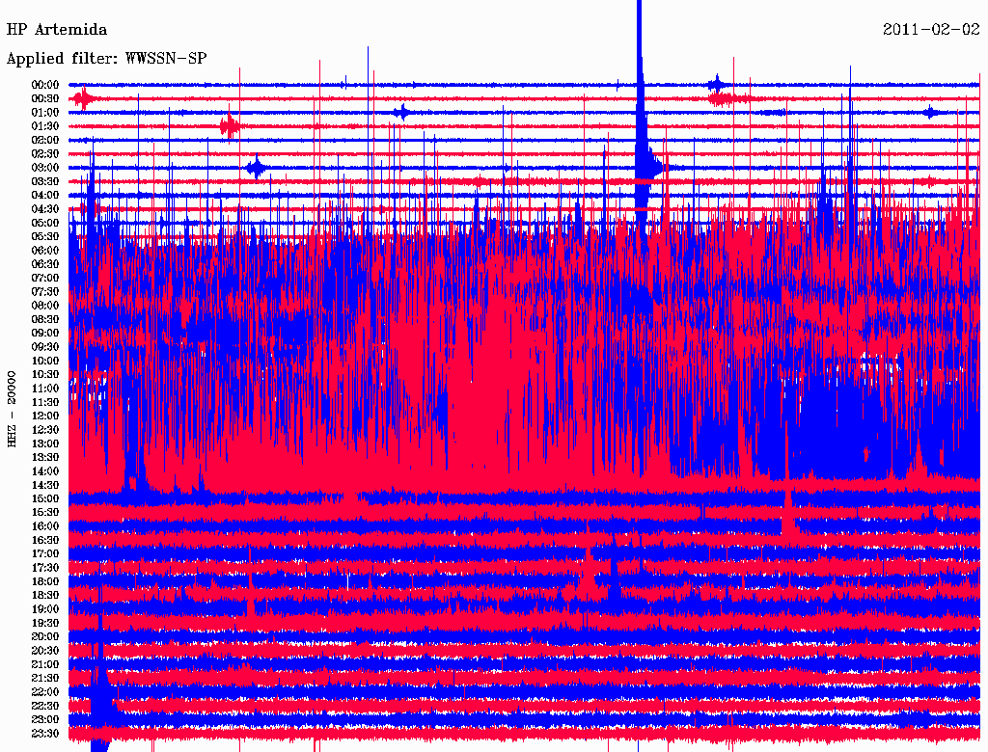Select the 16:30 time label
This screenshot has height=752, width=988.
45,541
